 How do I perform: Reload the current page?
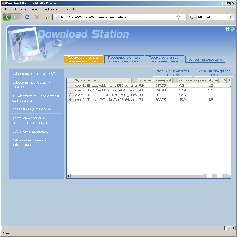point(27,17)
